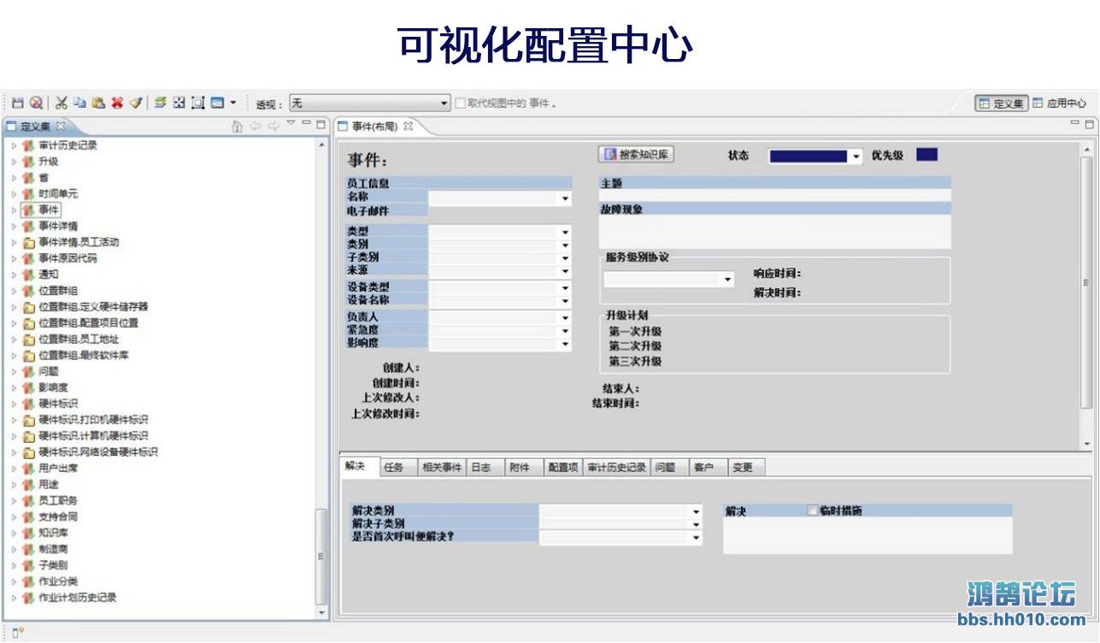Viewport: 1100px width, 643px height.
Task: Select the 相关事件 tab
Action: [442, 468]
